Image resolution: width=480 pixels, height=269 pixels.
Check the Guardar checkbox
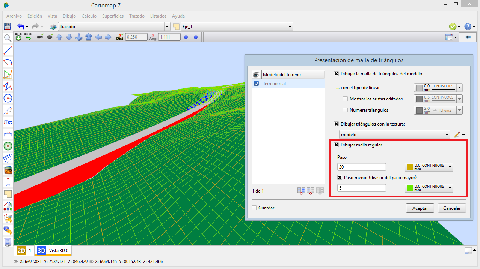[254, 208]
